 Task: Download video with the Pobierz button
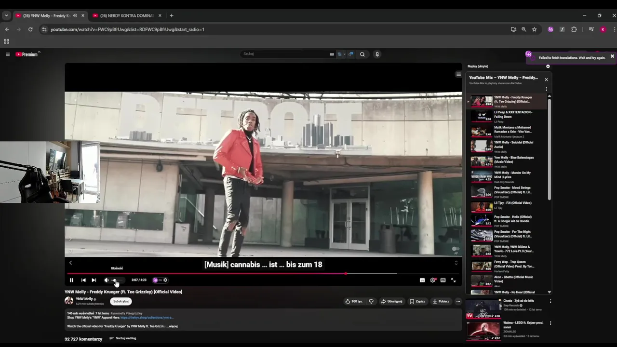[441, 301]
